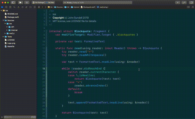The width and height of the screenshot is (195, 119).
Task: Click the append call on line 28
Action: (x=81, y=103)
